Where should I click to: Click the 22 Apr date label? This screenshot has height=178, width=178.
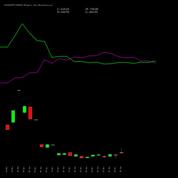[x=86, y=169]
